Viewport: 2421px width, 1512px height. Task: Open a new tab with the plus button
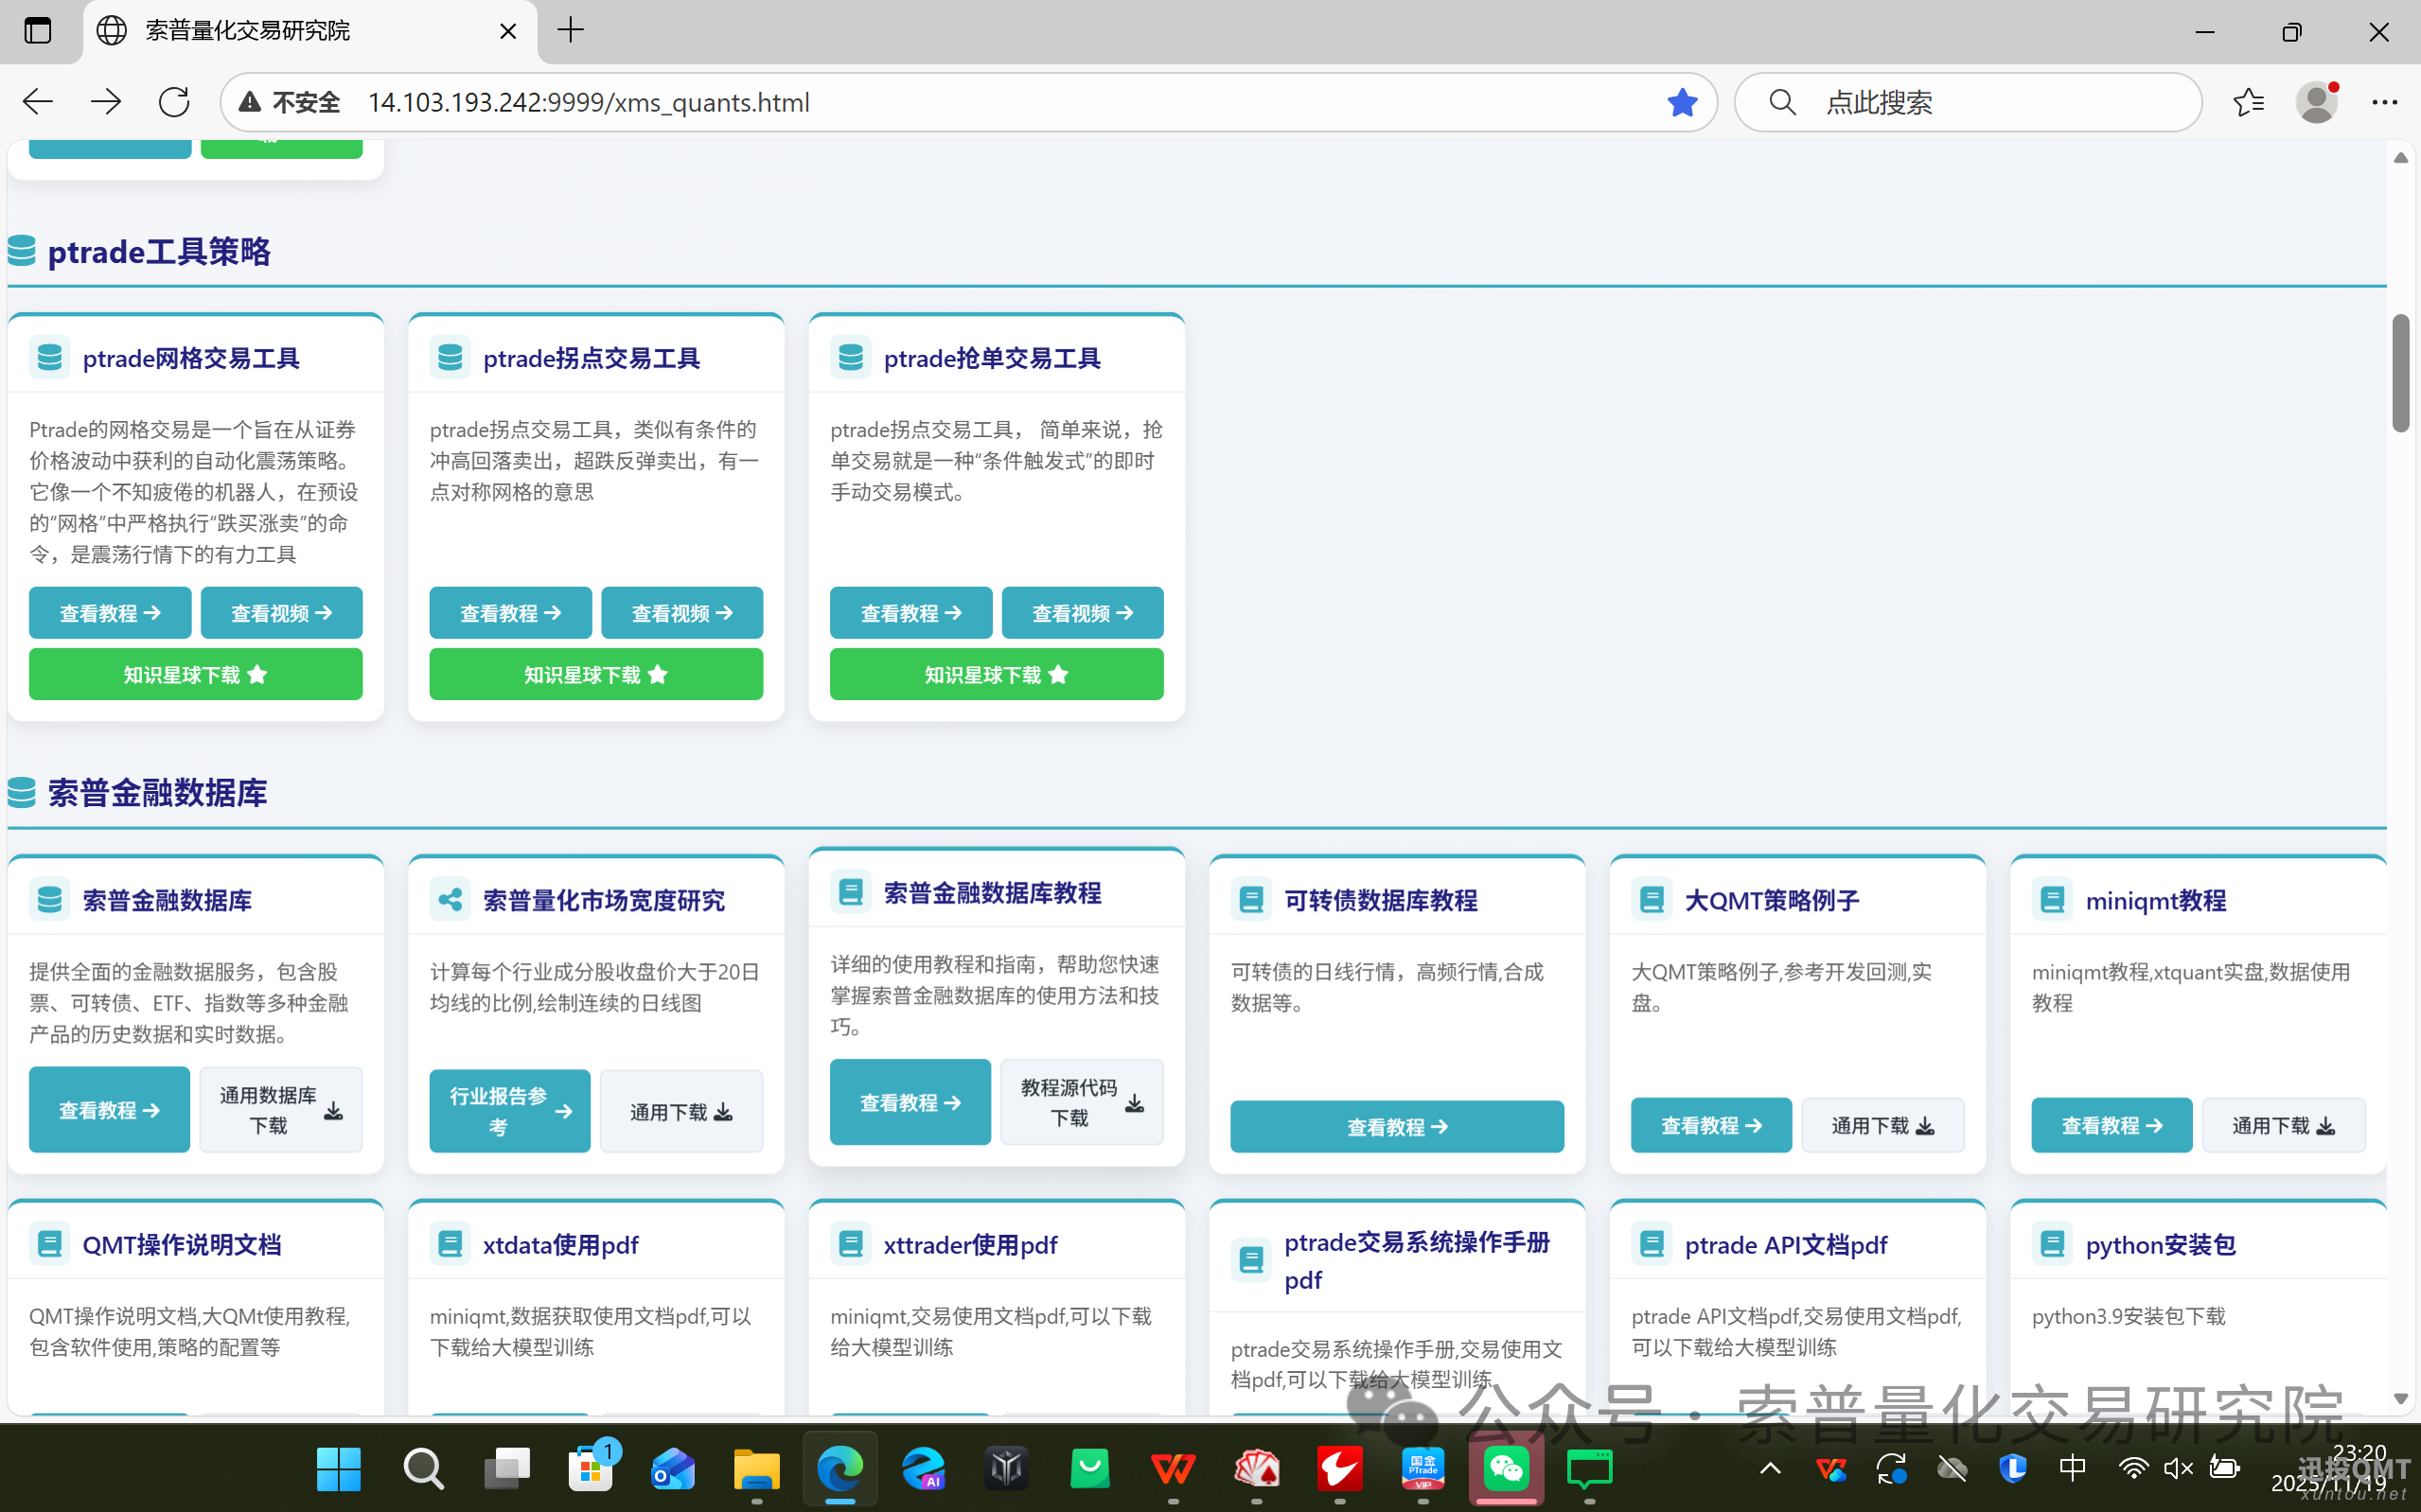coord(570,30)
